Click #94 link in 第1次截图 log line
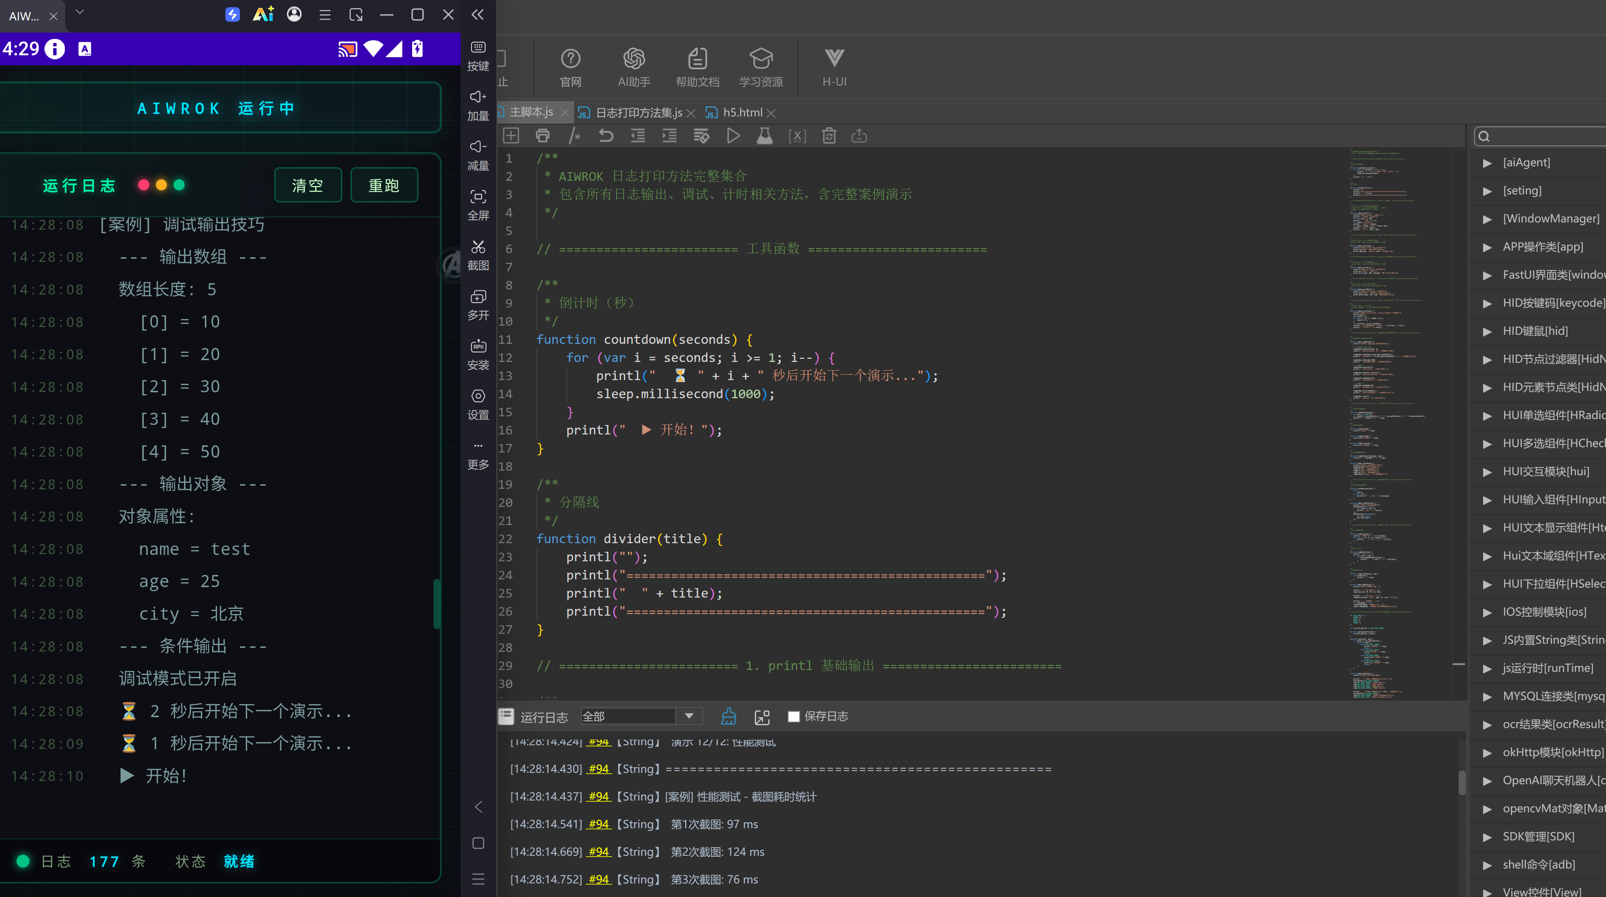This screenshot has height=897, width=1606. (x=599, y=824)
